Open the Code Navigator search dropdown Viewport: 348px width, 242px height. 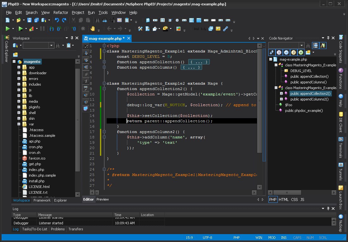coord(301,45)
